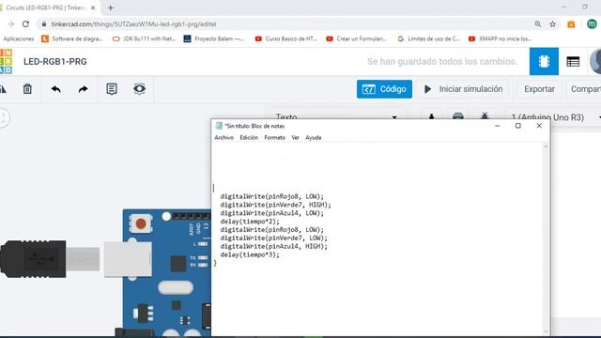Click digitalWrite(pinAzul4, HIGH); line

274,246
